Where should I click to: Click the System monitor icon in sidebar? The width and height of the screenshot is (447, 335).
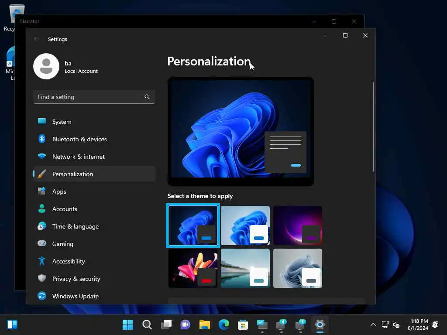[x=42, y=121]
